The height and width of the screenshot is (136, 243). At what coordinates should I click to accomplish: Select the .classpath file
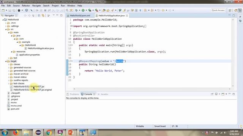(x=15, y=93)
